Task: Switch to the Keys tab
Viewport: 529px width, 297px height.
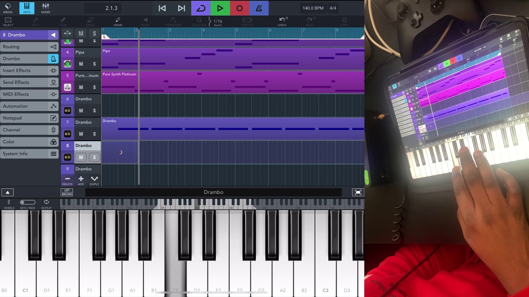Action: (x=27, y=8)
